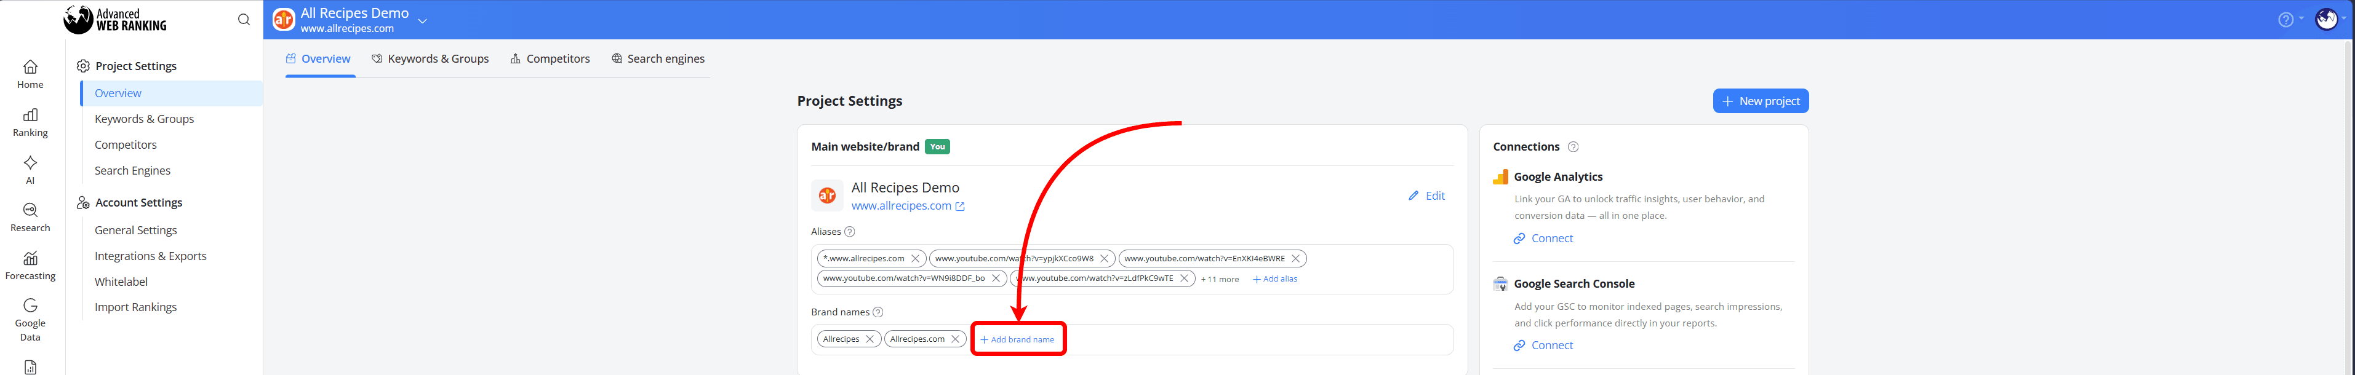Connect Google Analytics
The width and height of the screenshot is (2355, 375).
point(1543,238)
